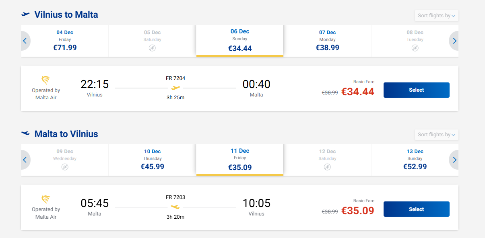Choose the 07 Dec Monday €38.99 date tab
The image size is (485, 238).
pyautogui.click(x=327, y=41)
